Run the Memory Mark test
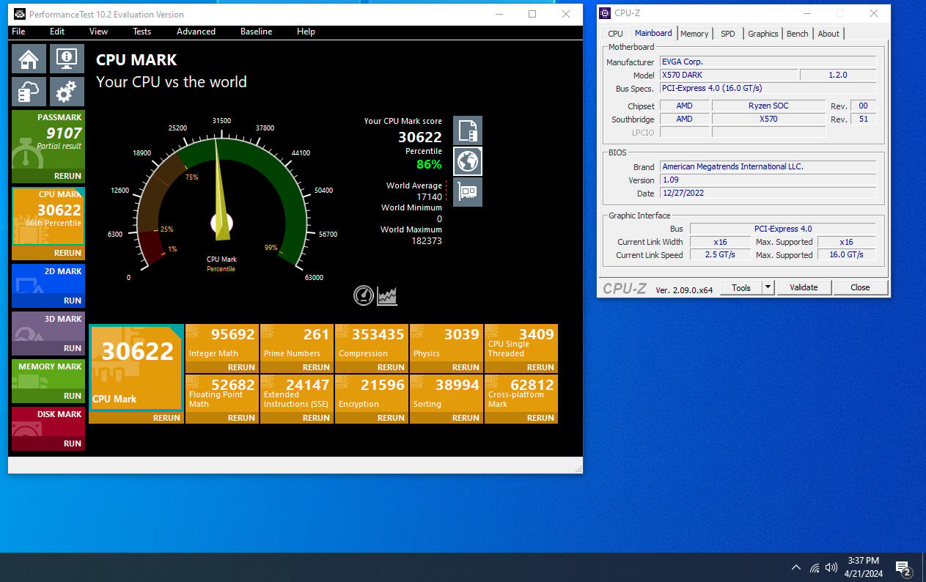The width and height of the screenshot is (926, 582). [72, 396]
